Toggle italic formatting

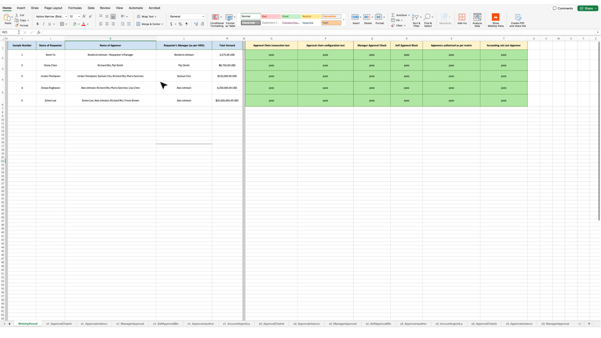point(44,24)
